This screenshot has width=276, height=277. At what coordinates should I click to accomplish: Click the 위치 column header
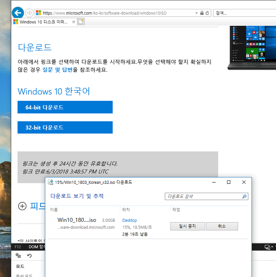point(126,210)
